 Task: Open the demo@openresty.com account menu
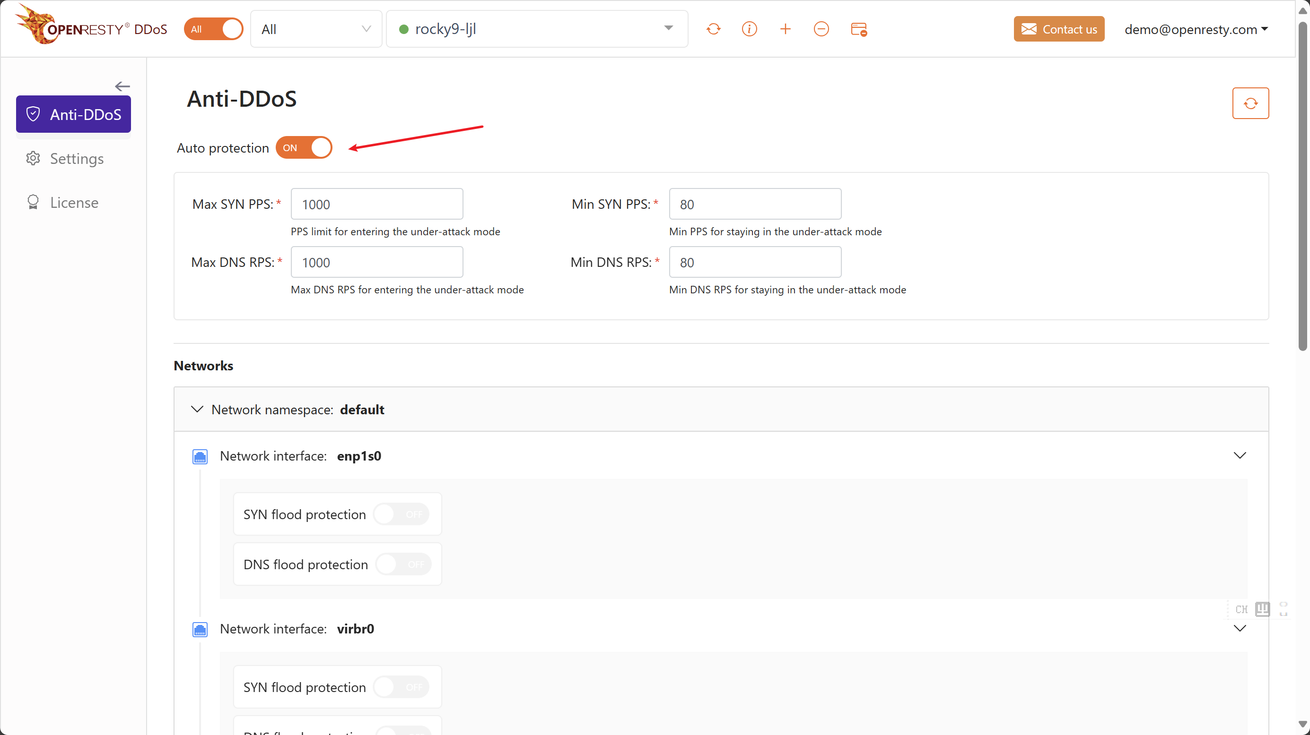[x=1196, y=29]
